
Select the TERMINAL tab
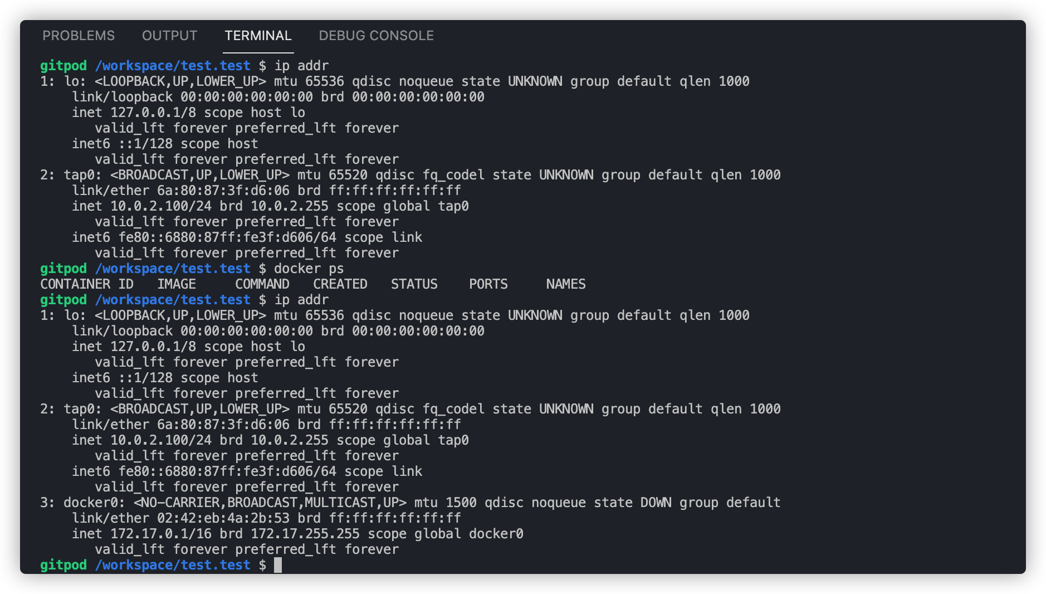tap(258, 35)
